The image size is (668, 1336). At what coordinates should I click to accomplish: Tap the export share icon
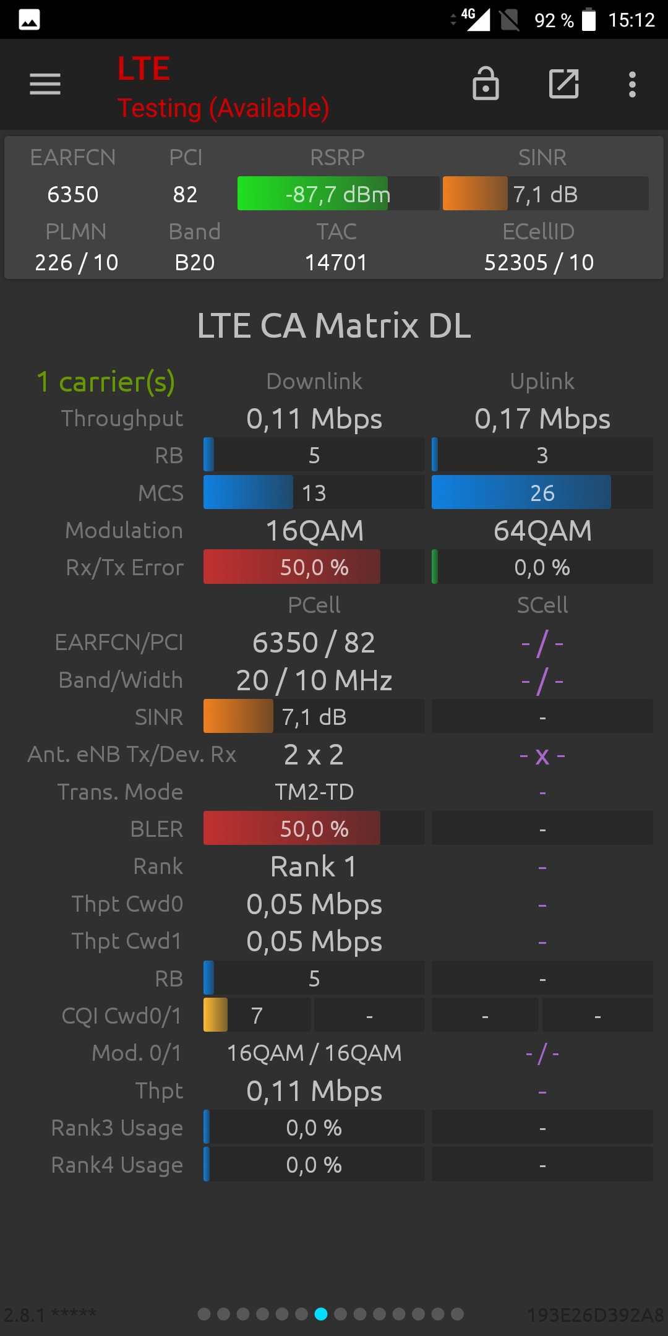564,84
